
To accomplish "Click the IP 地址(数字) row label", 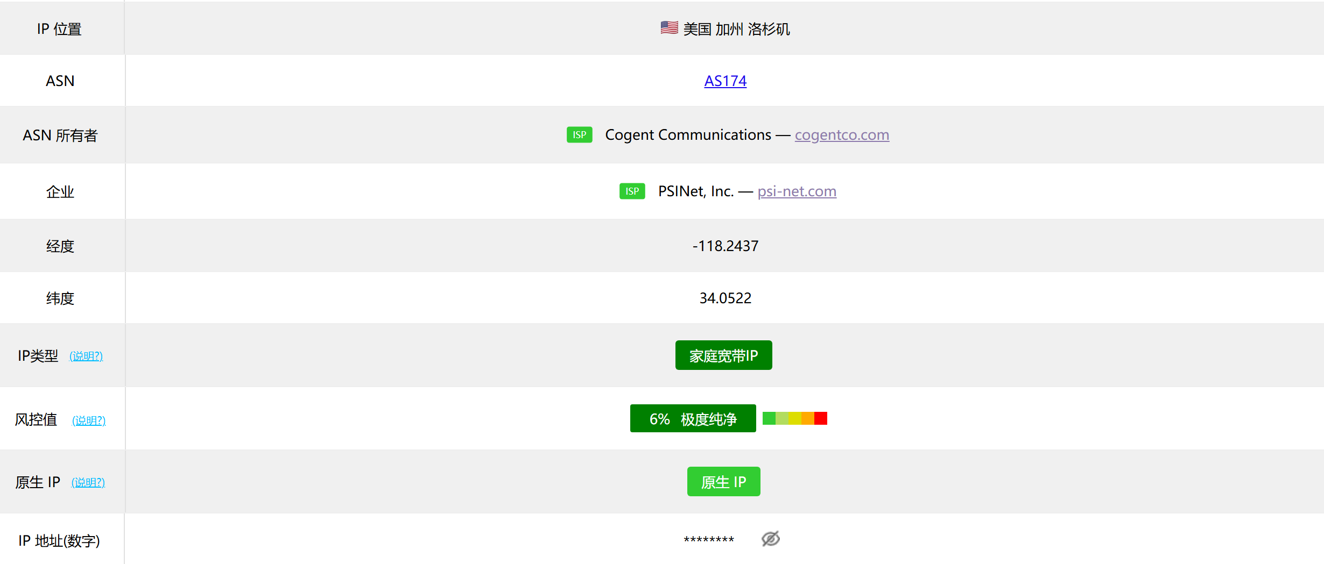I will point(59,541).
